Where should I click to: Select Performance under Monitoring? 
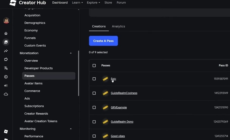pos(34,136)
